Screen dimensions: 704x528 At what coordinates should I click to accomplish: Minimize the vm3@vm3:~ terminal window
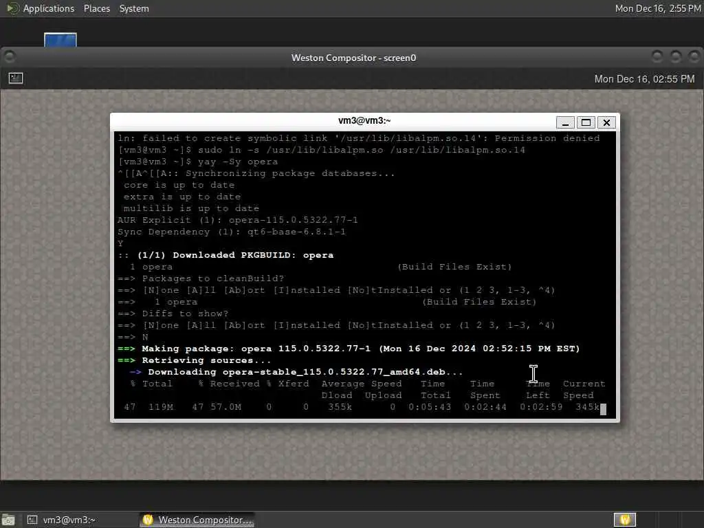[x=565, y=122]
